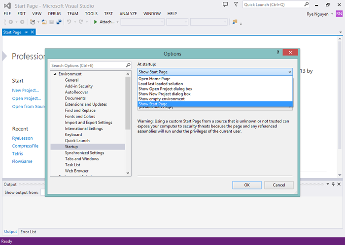Click the feedback speech bubble icon

(x=225, y=4)
